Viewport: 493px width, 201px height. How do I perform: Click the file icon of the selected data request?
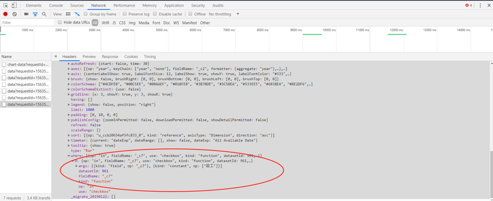pyautogui.click(x=4, y=104)
